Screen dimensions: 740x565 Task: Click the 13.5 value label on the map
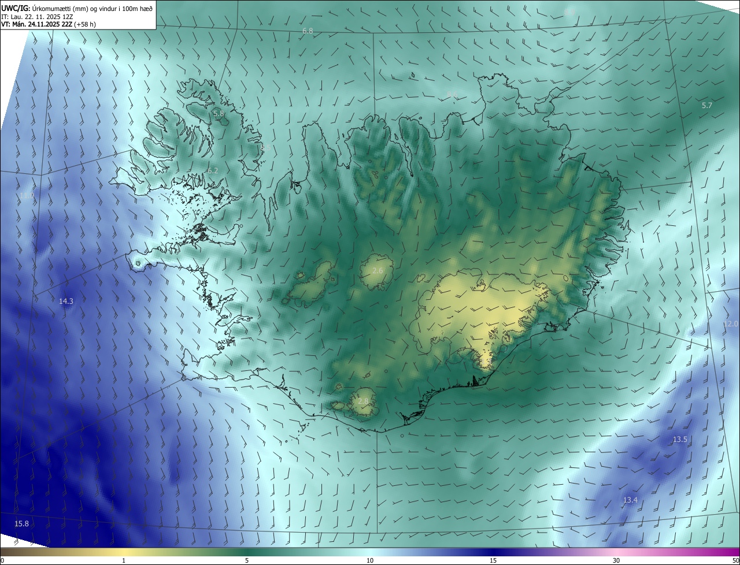tap(680, 440)
